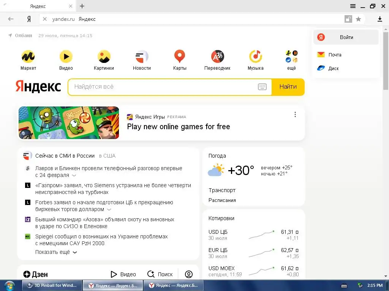389x291 pixels.
Task: Click the Войти sign-in button
Action: [346, 37]
